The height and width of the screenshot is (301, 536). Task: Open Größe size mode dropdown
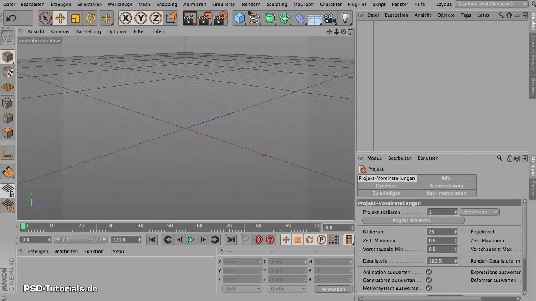tap(287, 289)
